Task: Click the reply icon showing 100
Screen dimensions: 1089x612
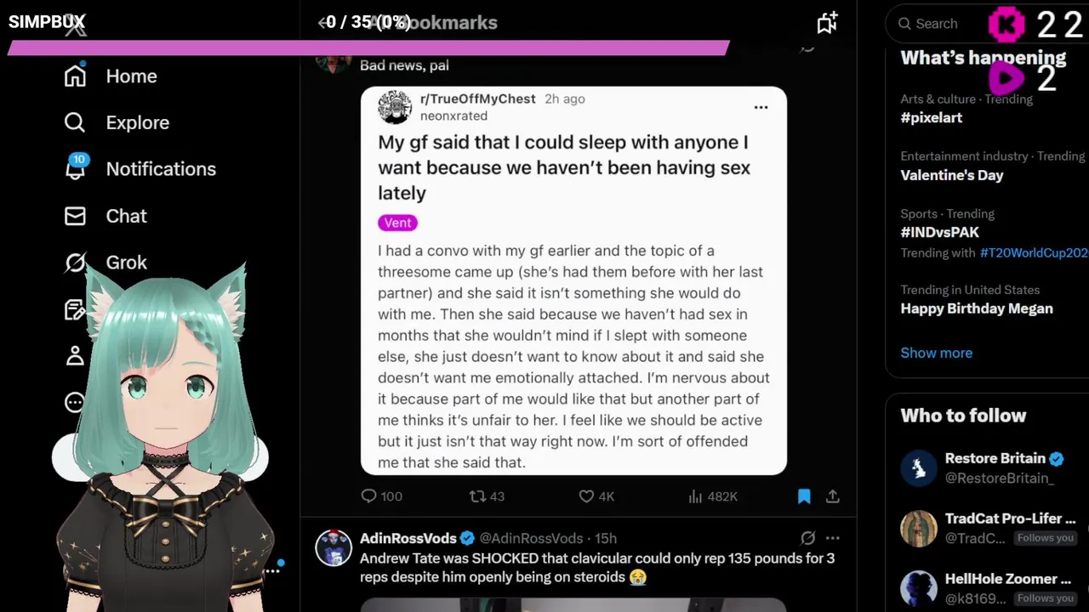Action: [x=368, y=496]
